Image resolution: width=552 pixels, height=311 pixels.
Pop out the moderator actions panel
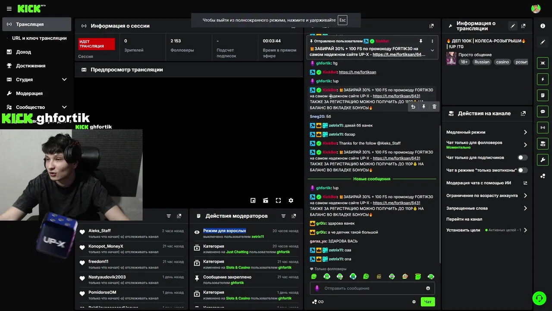[x=294, y=216]
